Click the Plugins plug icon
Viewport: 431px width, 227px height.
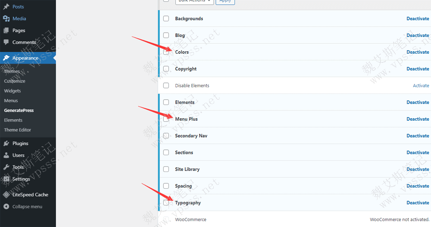6,144
